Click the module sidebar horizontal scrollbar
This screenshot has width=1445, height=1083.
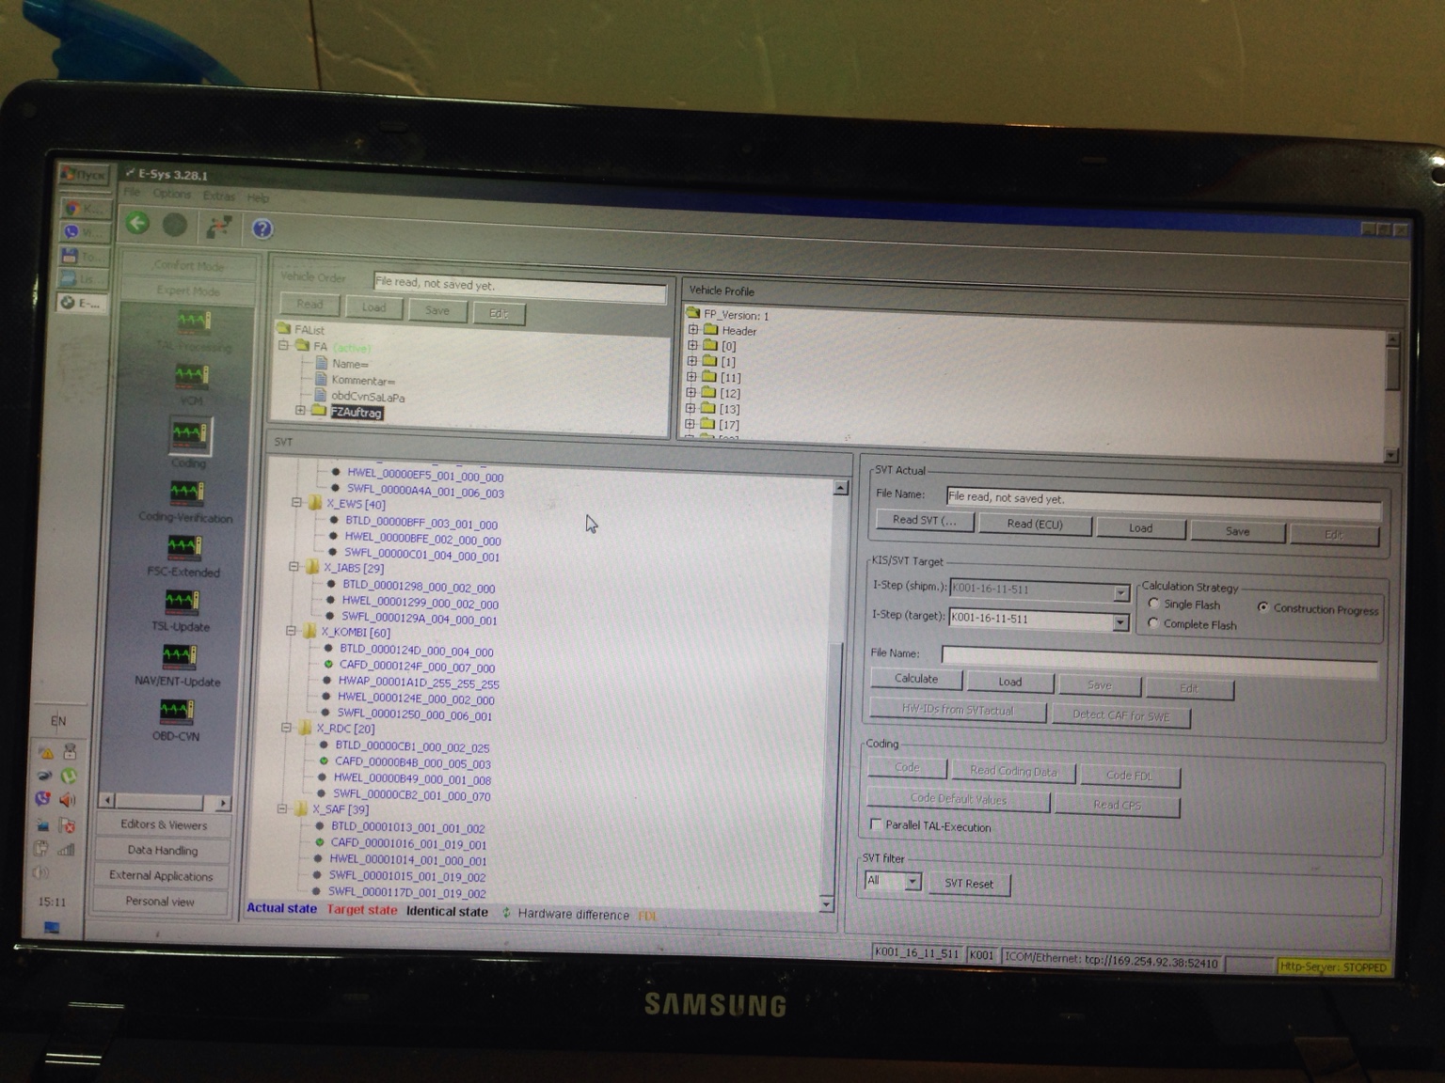pyautogui.click(x=166, y=802)
